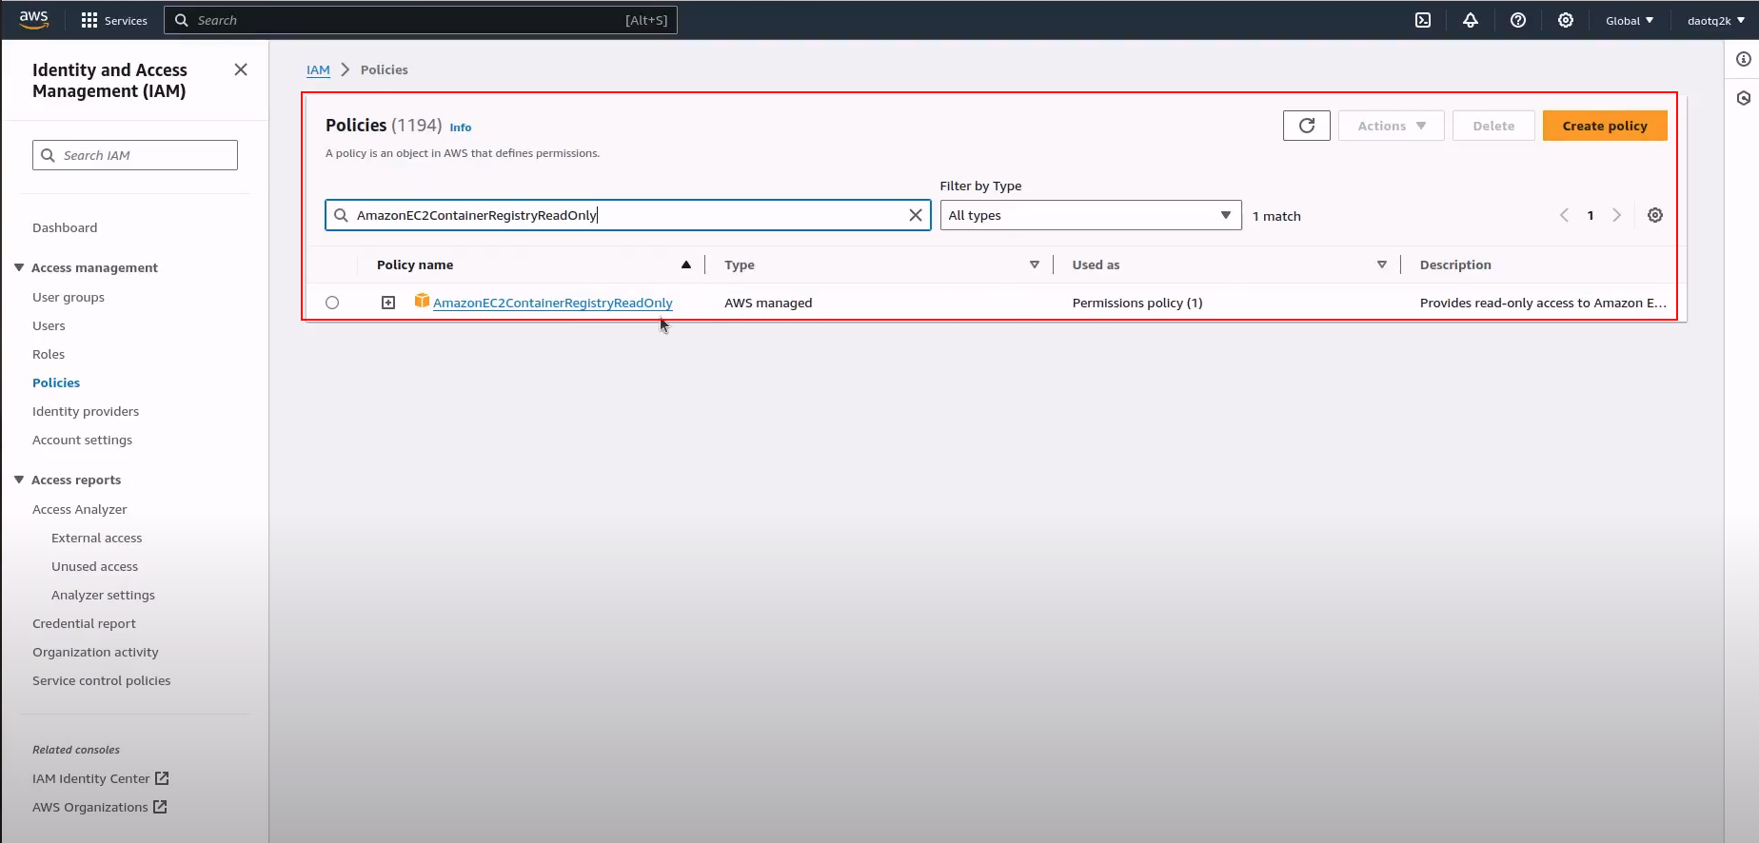Open the top bar settings gear
Image resolution: width=1759 pixels, height=843 pixels.
[x=1566, y=20]
